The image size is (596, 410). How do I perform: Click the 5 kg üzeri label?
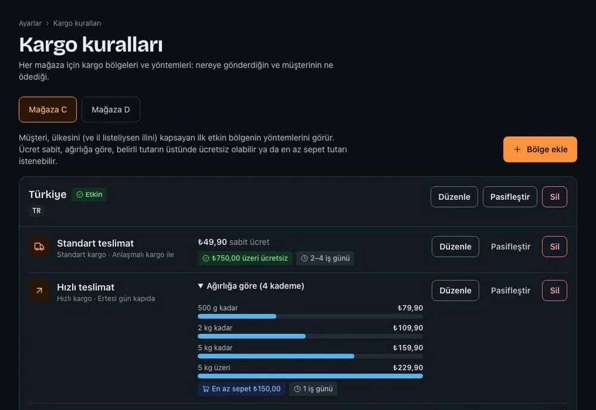pos(214,368)
